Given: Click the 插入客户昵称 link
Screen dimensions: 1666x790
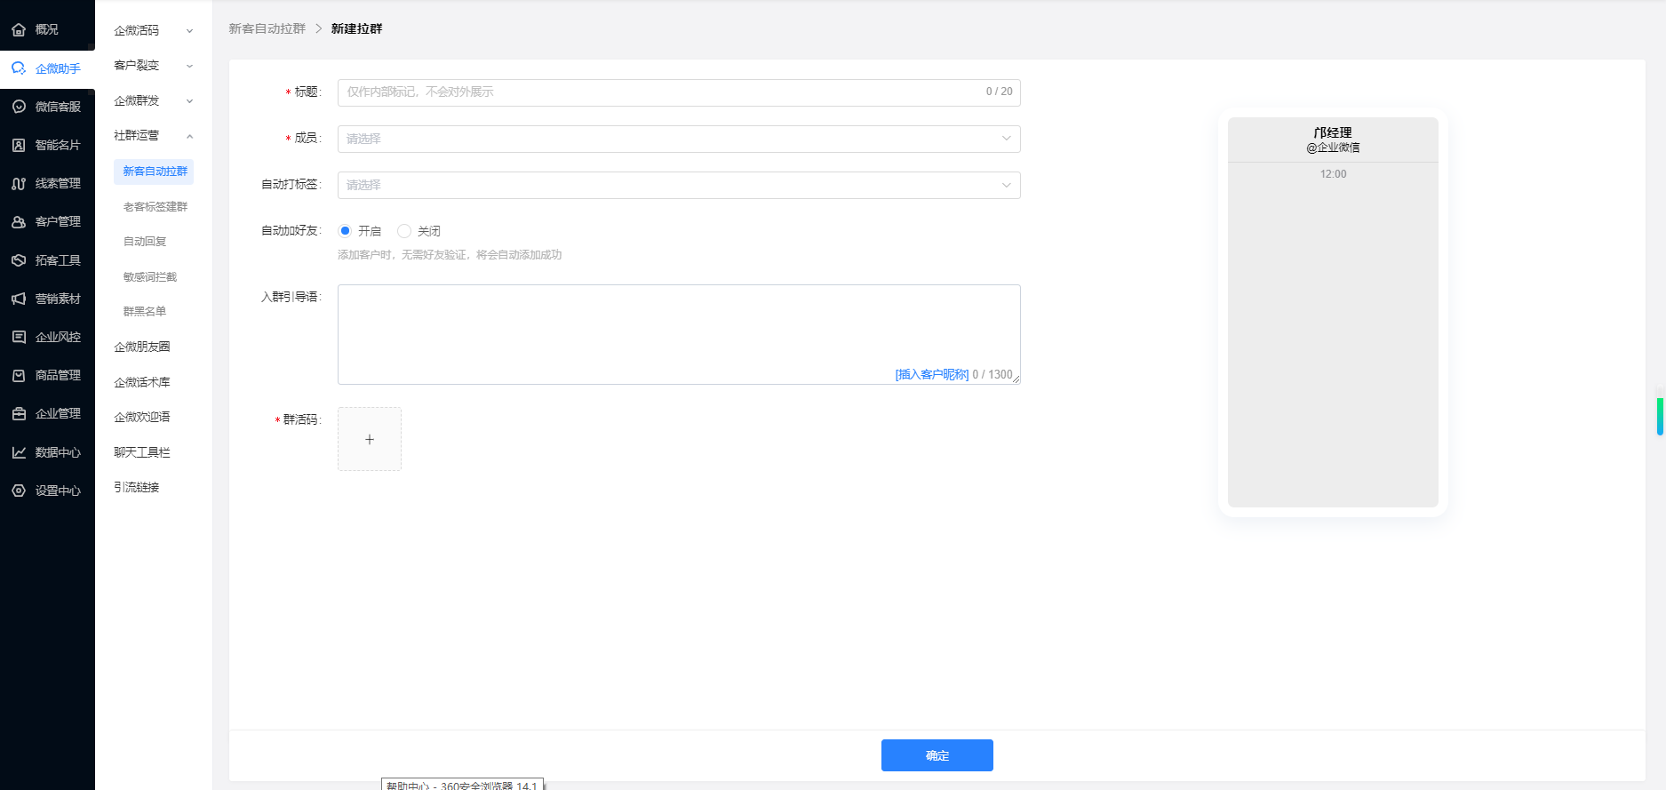Looking at the screenshot, I should point(931,375).
